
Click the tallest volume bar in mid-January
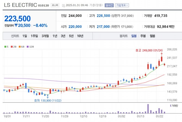[148, 109]
